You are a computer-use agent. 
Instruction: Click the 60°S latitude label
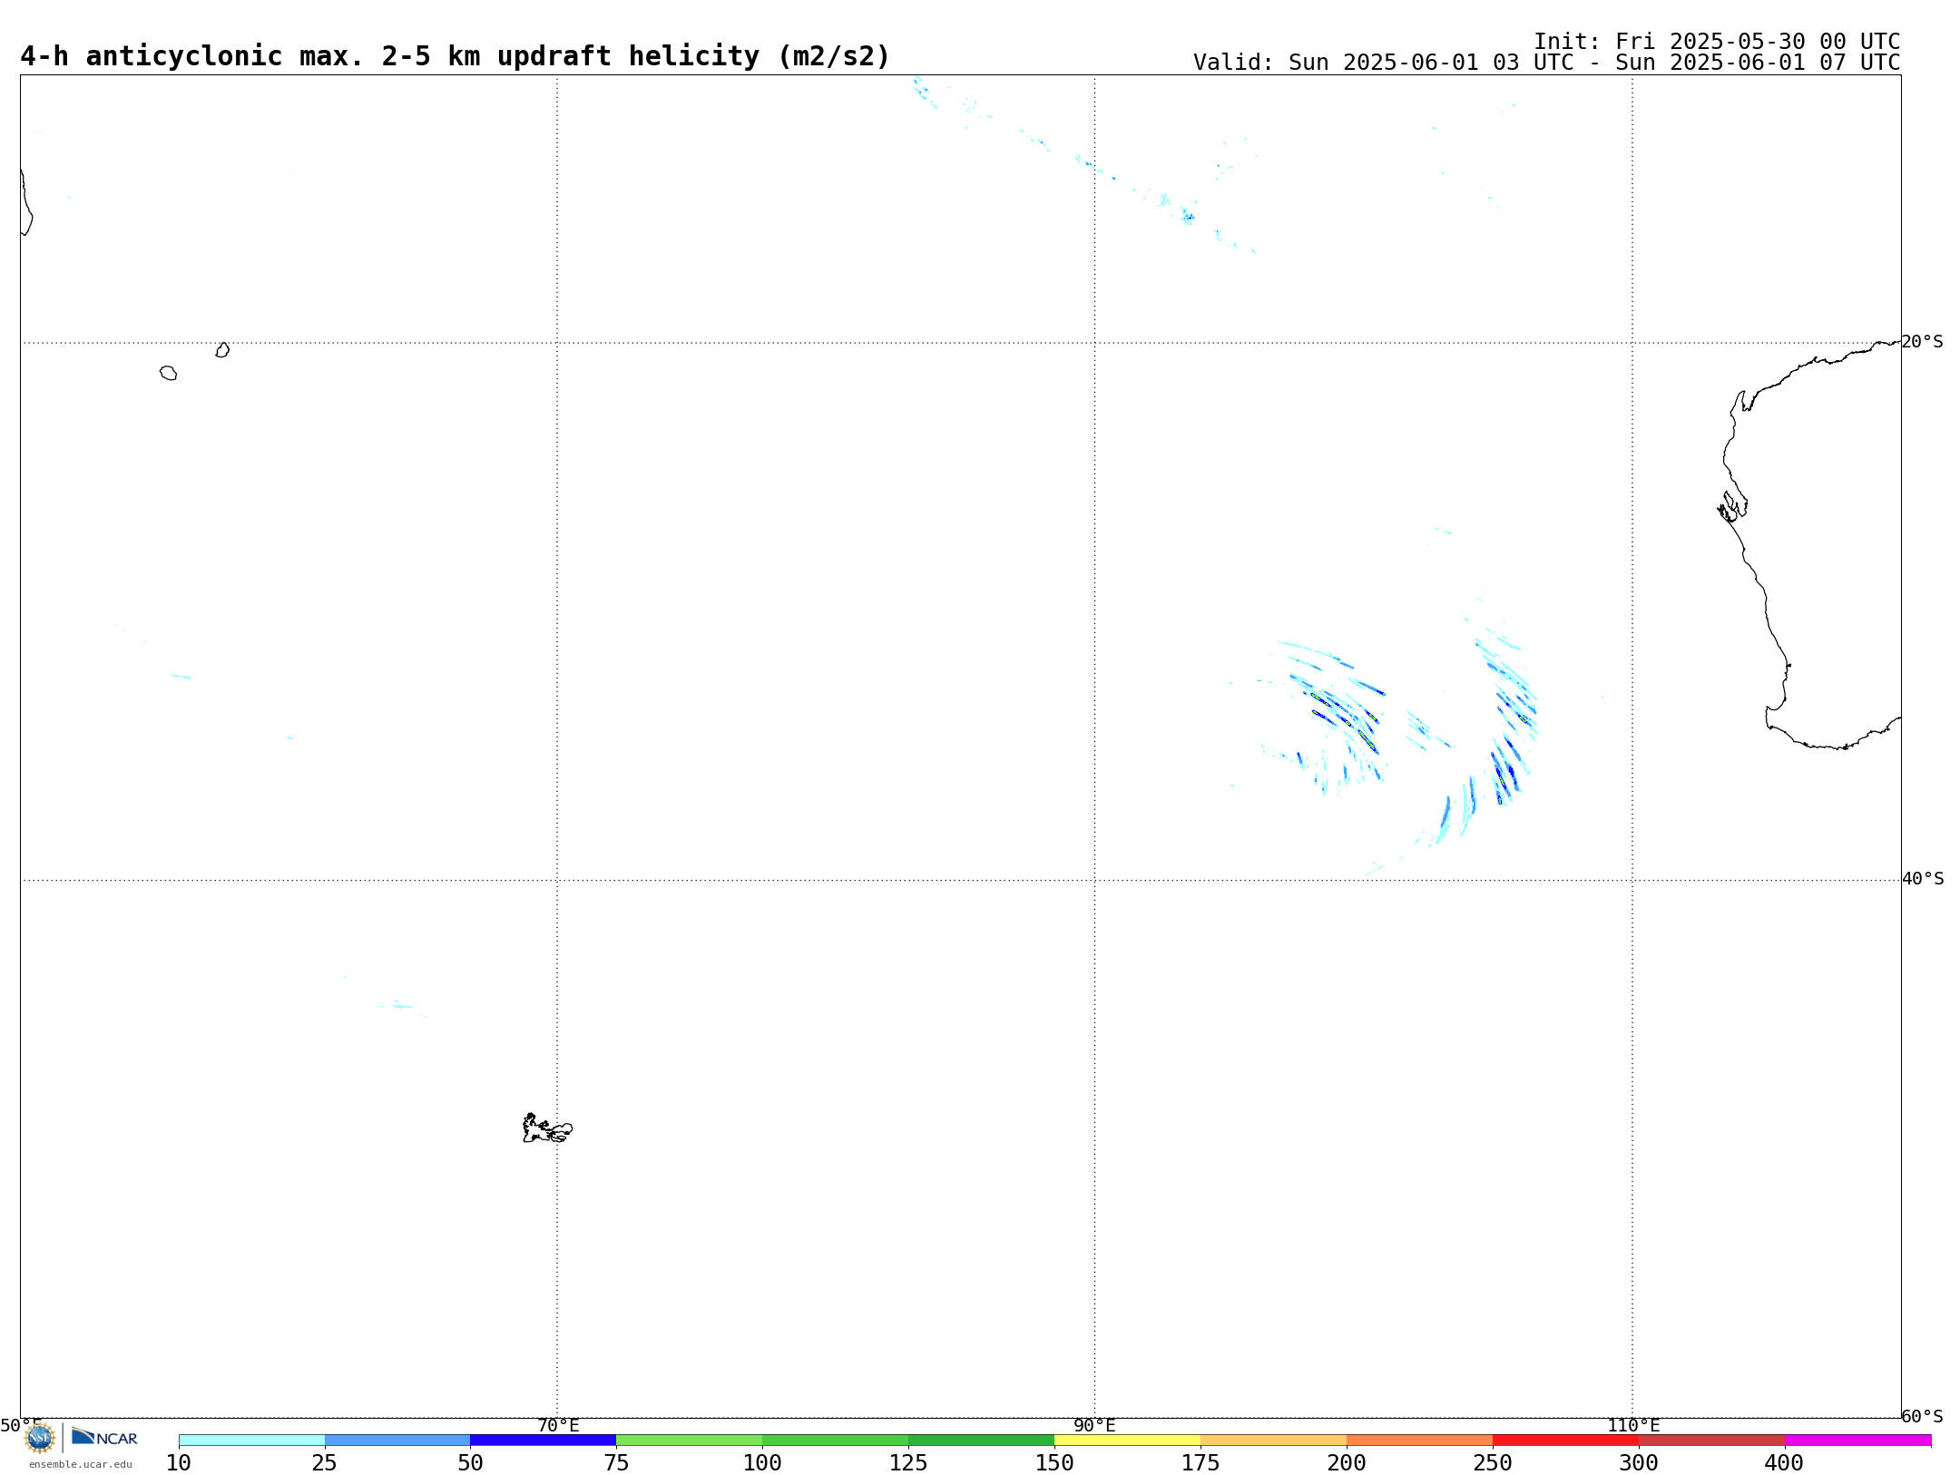[1922, 1416]
